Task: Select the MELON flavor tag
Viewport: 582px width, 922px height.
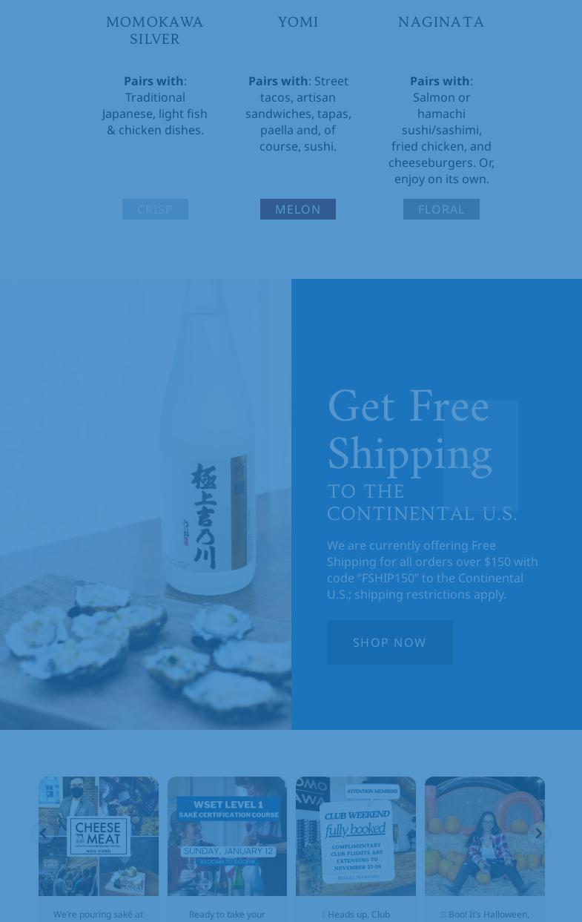Action: pyautogui.click(x=298, y=209)
